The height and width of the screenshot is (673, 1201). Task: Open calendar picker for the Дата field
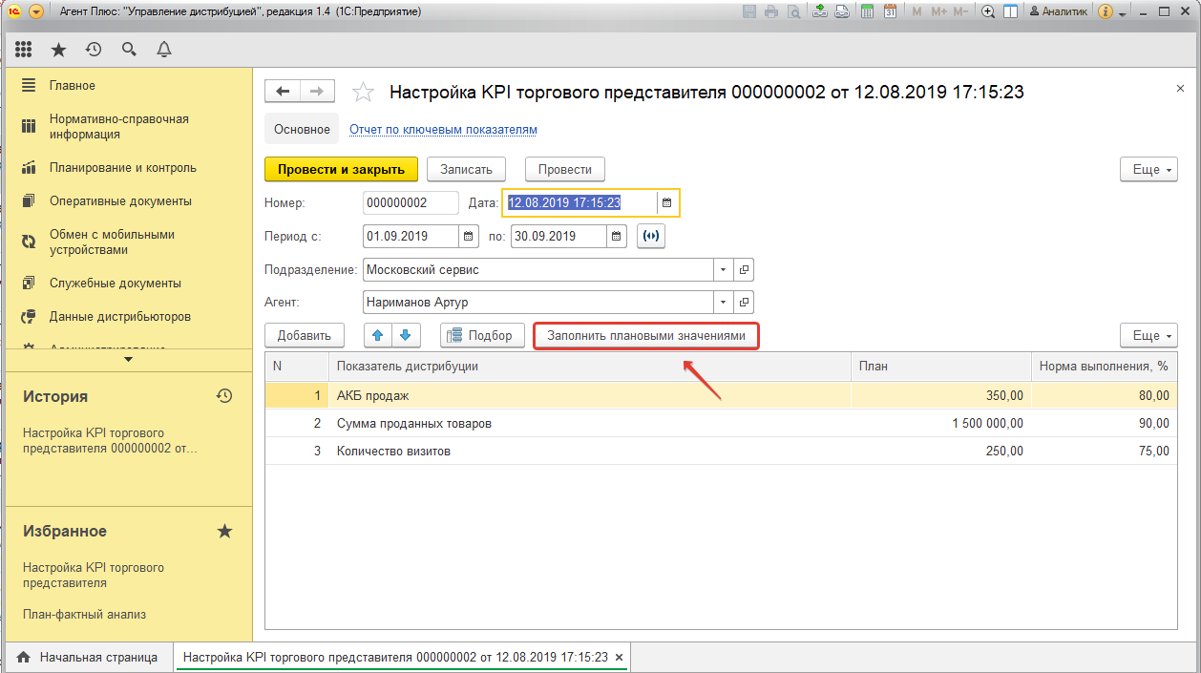click(x=667, y=202)
